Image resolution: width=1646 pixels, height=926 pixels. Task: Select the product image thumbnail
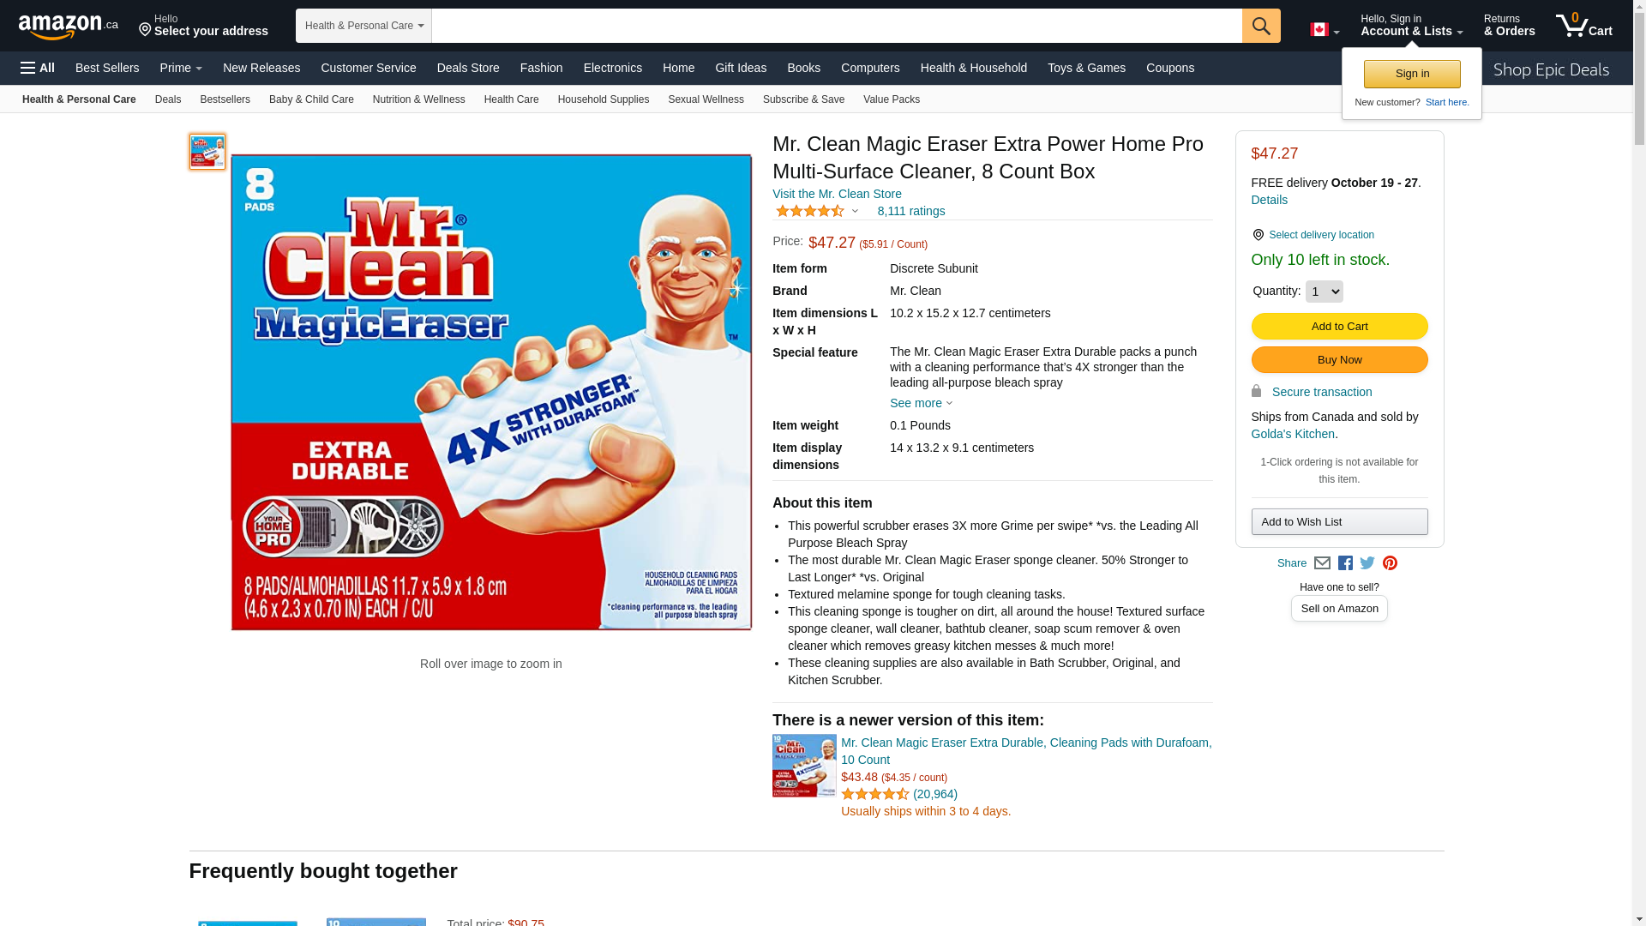207,152
